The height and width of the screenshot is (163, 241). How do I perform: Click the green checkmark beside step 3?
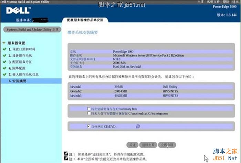point(4,62)
